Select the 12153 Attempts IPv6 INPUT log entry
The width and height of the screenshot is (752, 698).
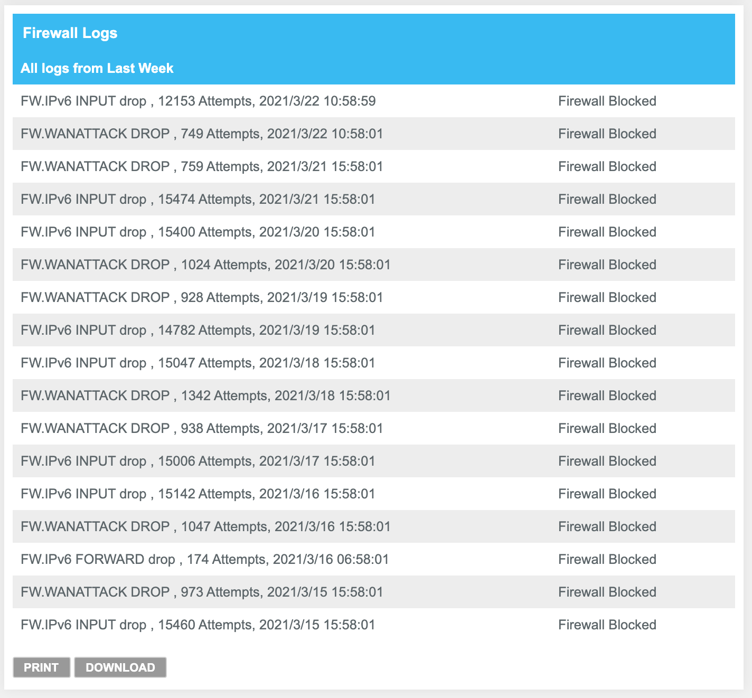pyautogui.click(x=198, y=101)
